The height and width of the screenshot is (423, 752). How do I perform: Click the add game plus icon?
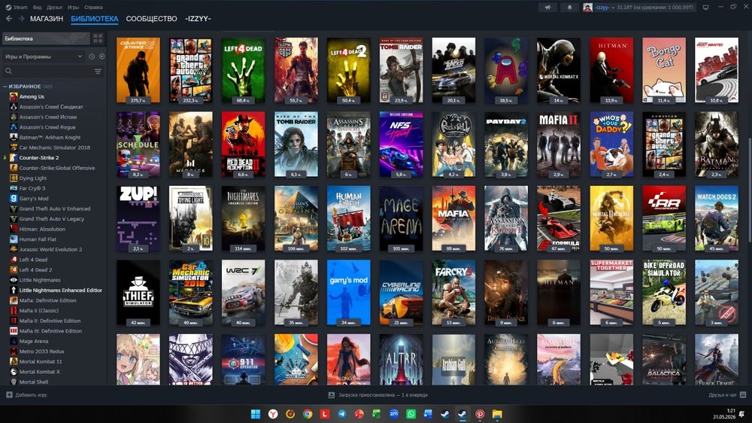tap(9, 394)
